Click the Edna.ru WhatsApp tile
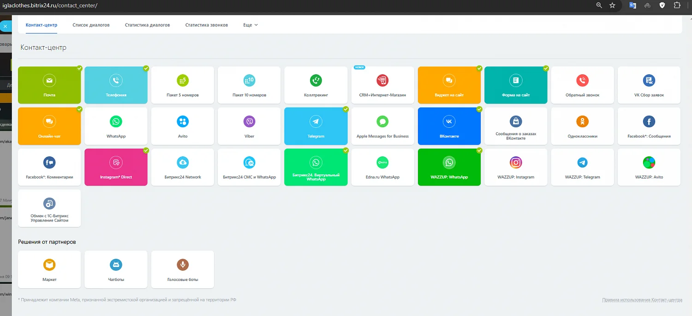692x316 pixels. click(x=382, y=167)
